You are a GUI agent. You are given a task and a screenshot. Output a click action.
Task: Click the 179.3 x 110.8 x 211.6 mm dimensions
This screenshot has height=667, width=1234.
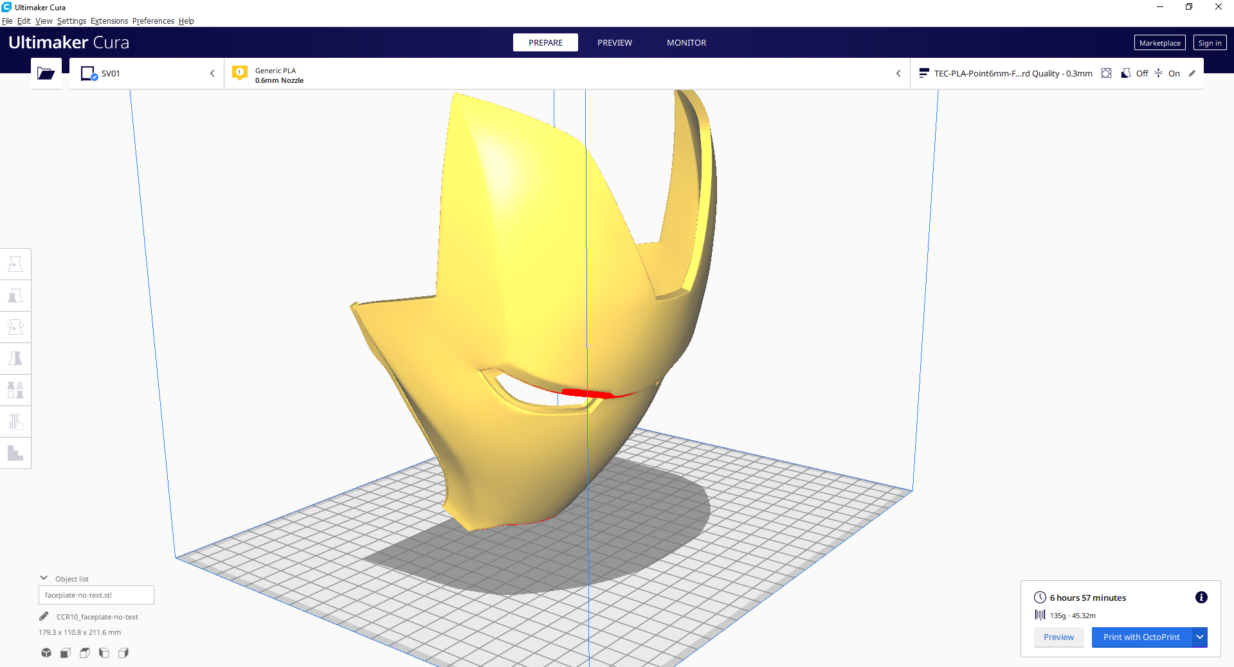click(80, 632)
